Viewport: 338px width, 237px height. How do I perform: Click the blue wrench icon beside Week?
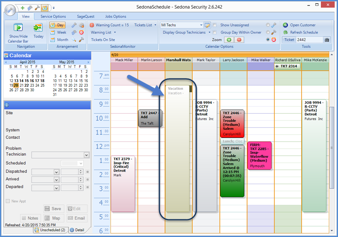coord(74,33)
